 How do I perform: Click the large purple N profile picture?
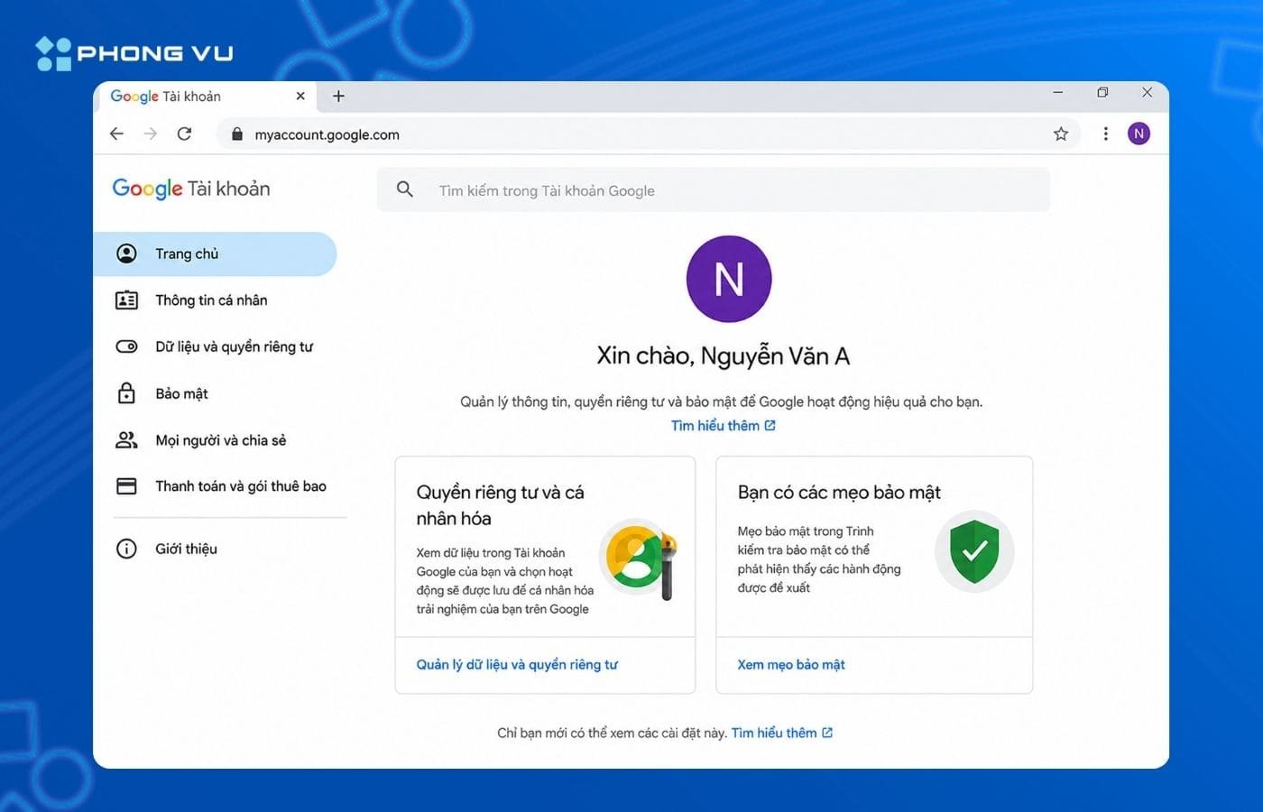[x=729, y=279]
